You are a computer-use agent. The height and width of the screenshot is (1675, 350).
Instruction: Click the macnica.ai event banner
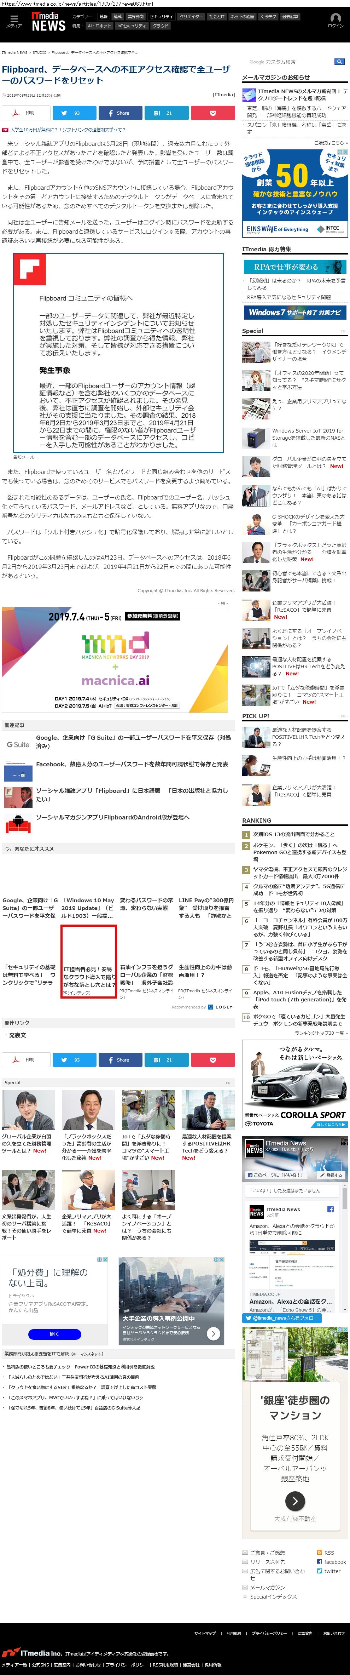coord(114,660)
